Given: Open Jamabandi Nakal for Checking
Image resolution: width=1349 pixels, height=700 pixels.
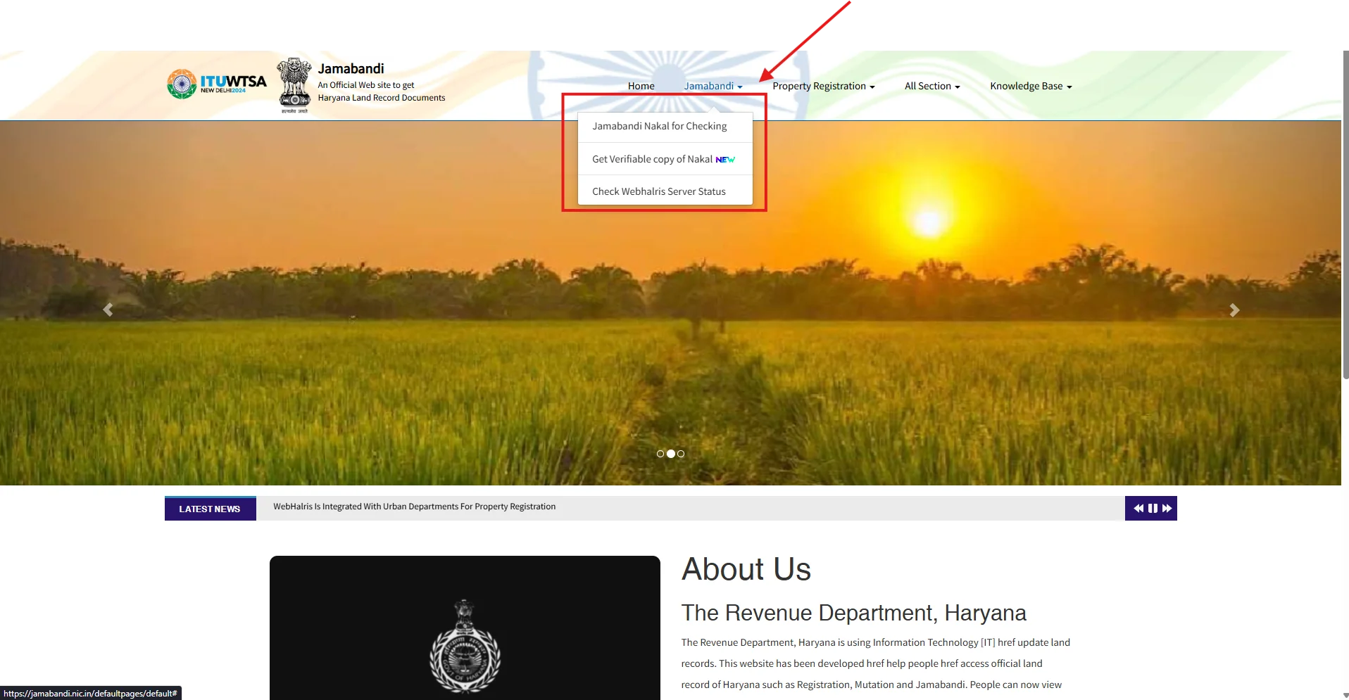Looking at the screenshot, I should point(659,126).
